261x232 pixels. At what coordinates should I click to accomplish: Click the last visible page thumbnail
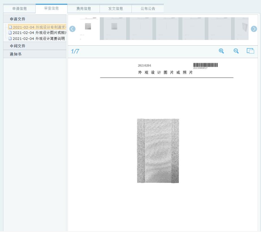tap(242, 29)
